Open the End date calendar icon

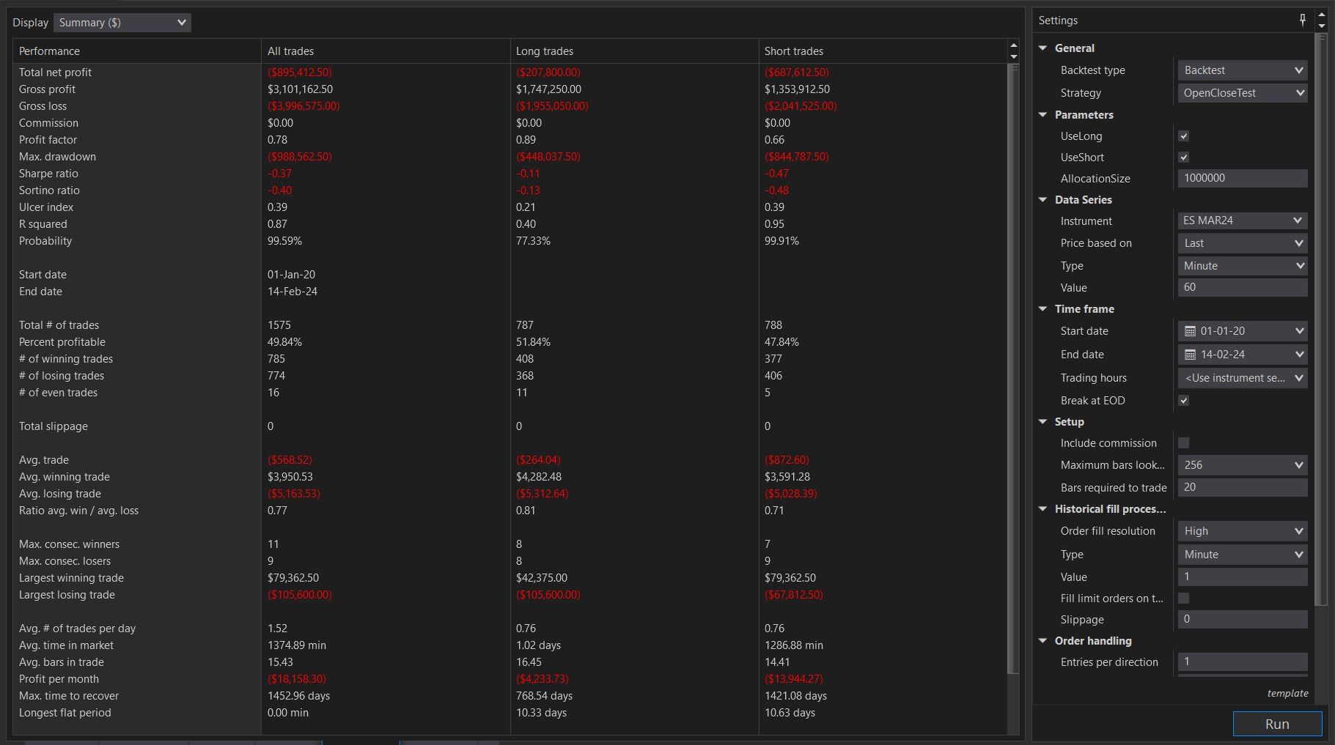[x=1190, y=355]
